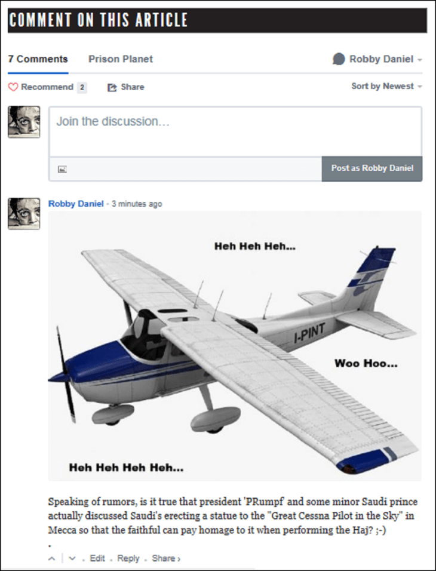
Task: Click the heart Recommend icon
Action: coord(13,87)
